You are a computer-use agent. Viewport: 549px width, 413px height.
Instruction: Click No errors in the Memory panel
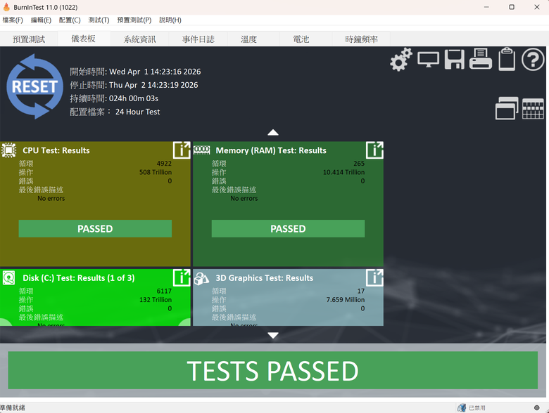click(244, 199)
